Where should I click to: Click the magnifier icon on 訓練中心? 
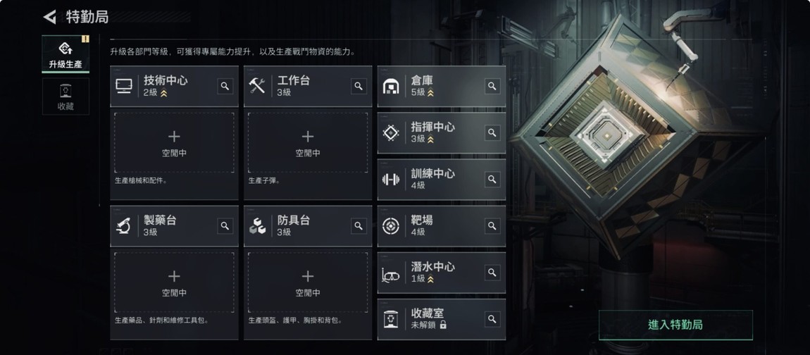point(492,180)
